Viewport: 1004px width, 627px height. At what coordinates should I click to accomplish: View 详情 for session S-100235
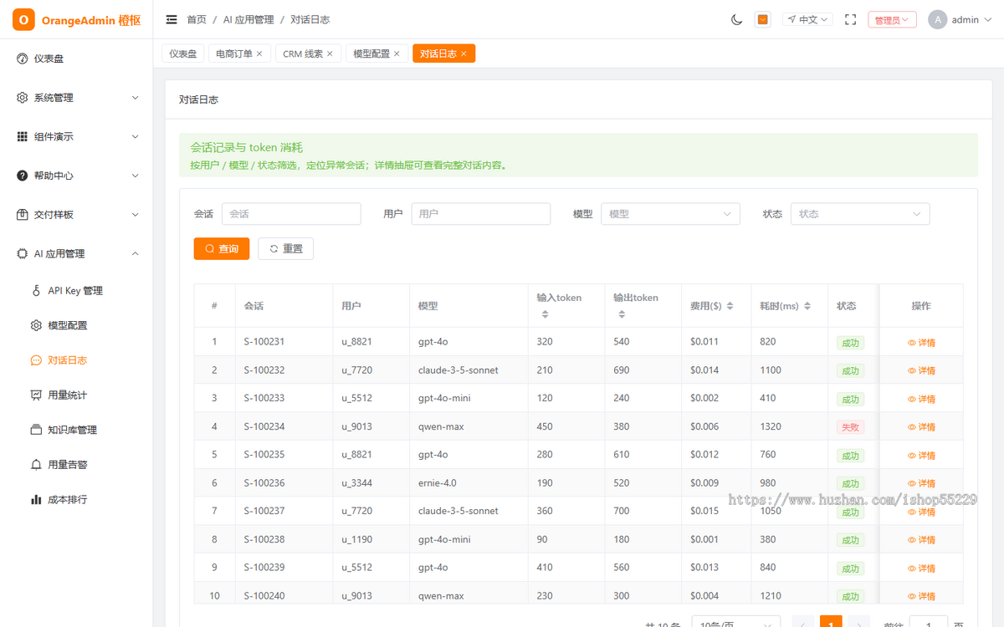[921, 456]
